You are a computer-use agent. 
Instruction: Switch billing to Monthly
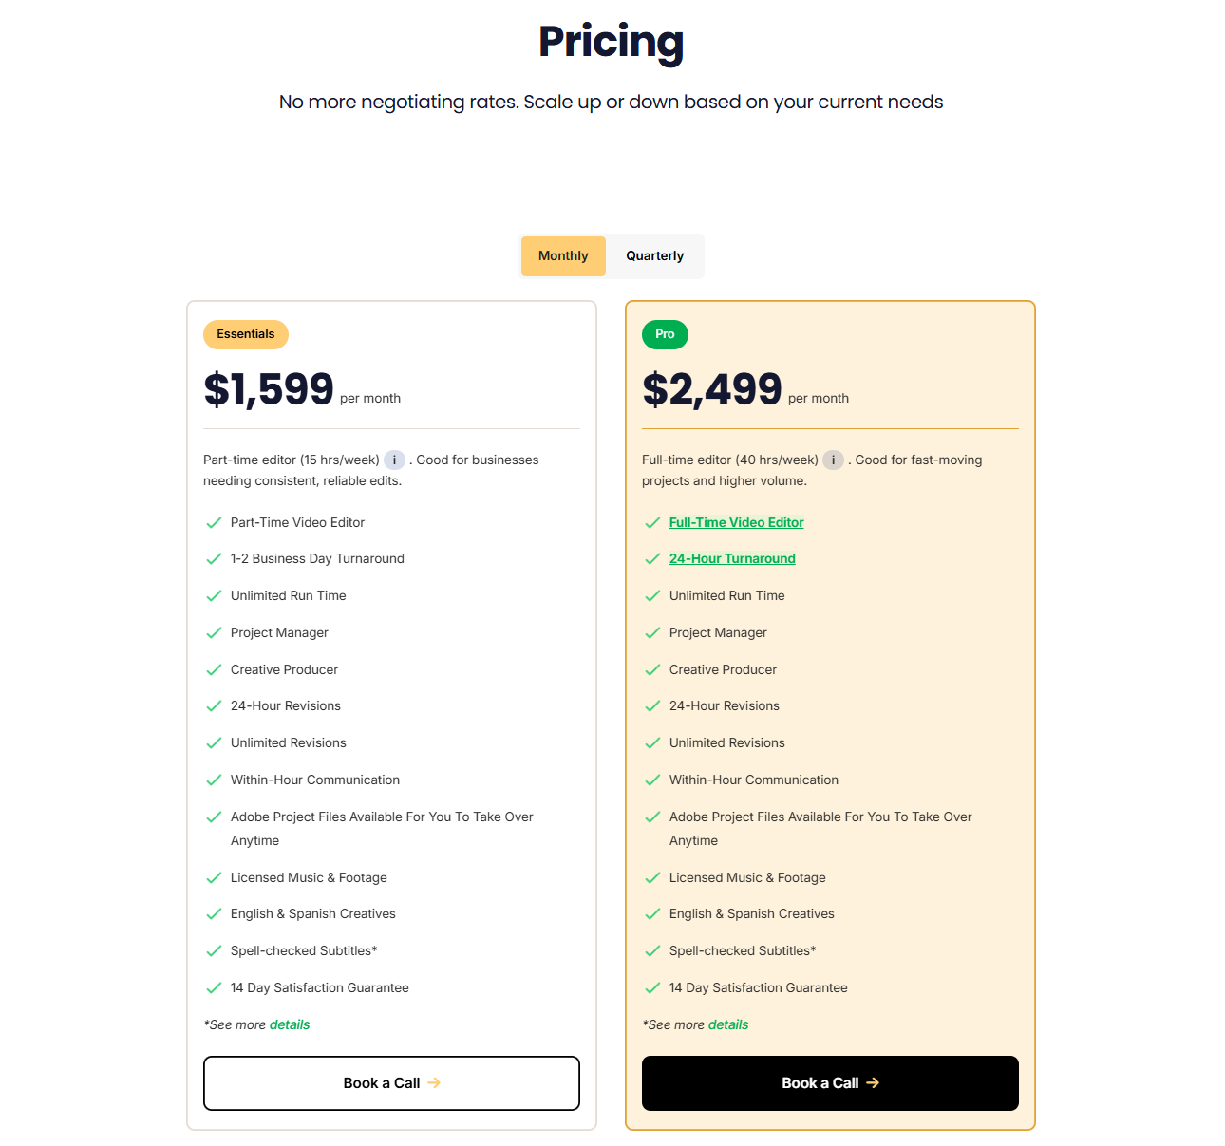tap(563, 256)
